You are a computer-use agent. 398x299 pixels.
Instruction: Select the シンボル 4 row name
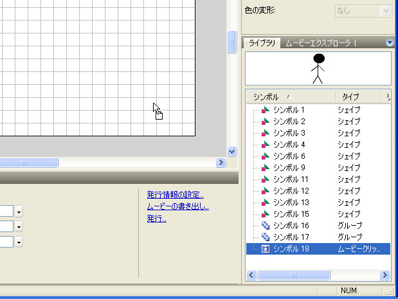pyautogui.click(x=289, y=145)
